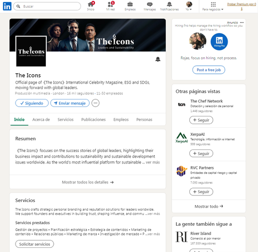Open The Chef Network page link

[x=206, y=101]
